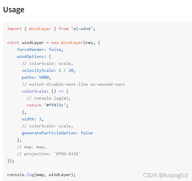Screen dimensions: 192x181
Task: Click the paths: 5000 line
Action: pyautogui.click(x=36, y=77)
